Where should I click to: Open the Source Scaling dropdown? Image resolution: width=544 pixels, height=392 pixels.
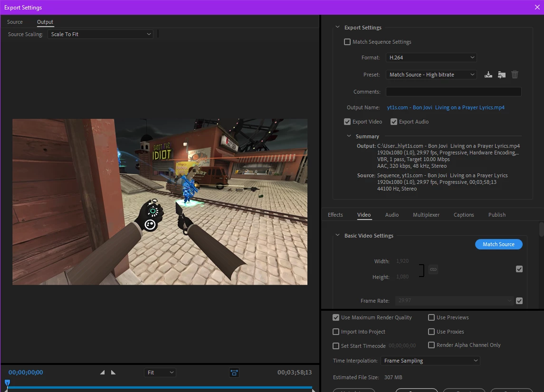(x=100, y=34)
